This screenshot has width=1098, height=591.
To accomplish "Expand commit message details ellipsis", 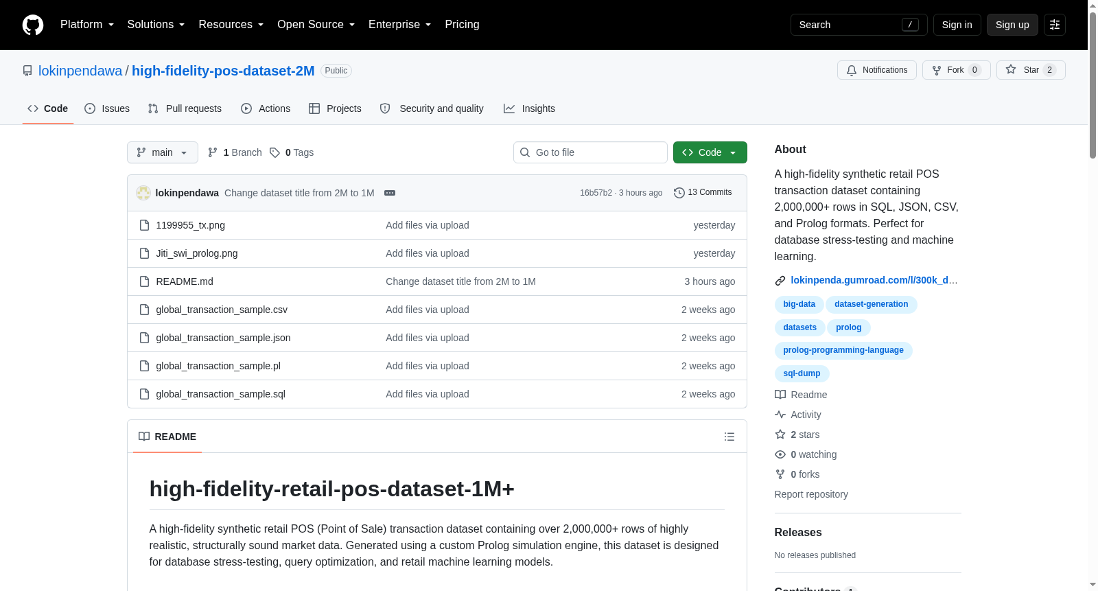I will point(390,193).
